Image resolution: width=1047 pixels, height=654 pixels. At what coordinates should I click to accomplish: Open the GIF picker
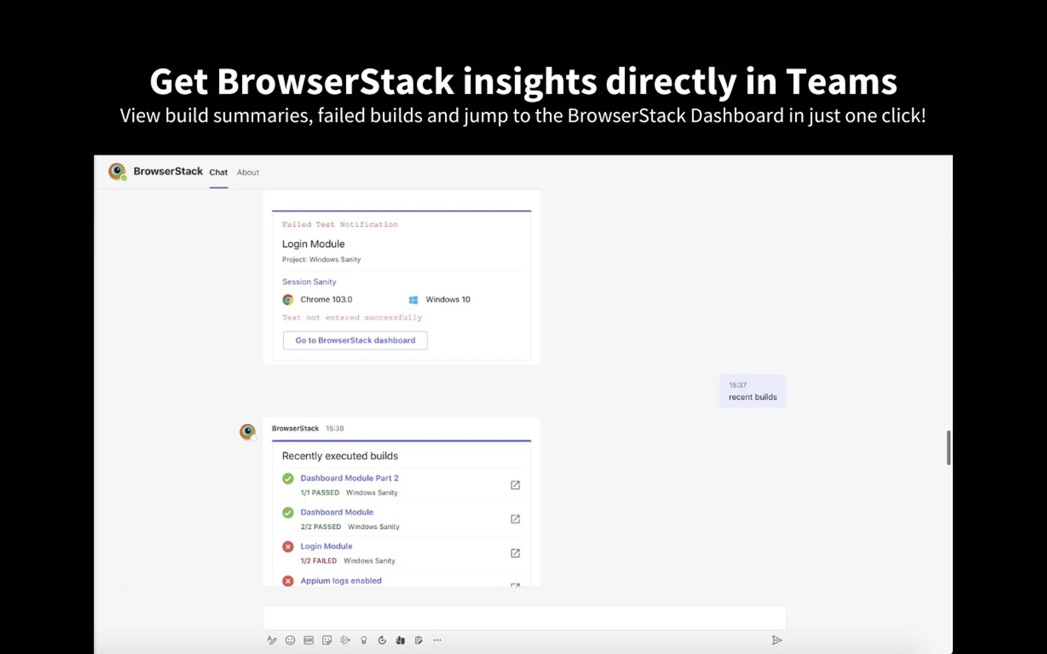pyautogui.click(x=308, y=640)
